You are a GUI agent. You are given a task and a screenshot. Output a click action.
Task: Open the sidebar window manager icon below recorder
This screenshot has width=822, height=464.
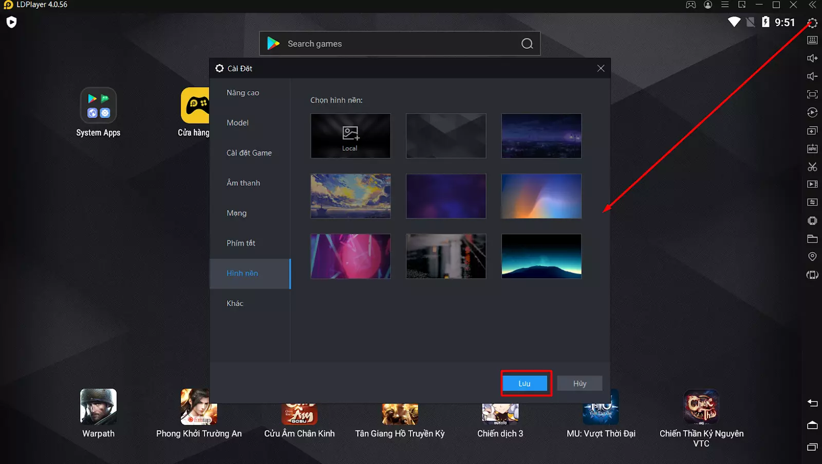click(x=812, y=202)
